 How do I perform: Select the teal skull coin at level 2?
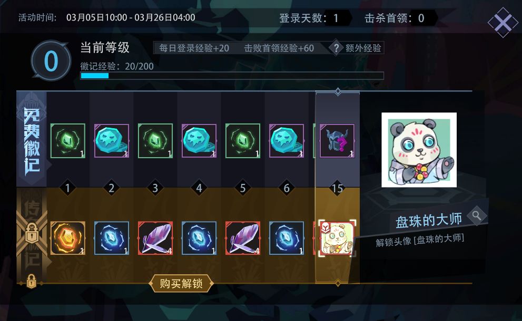(112, 141)
